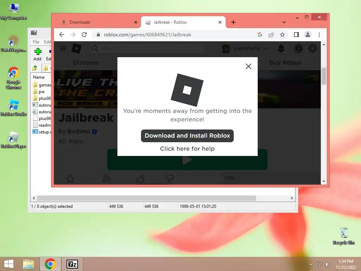The image size is (361, 271).
Task: Favorite Jailbreak with the star icon
Action: [70, 179]
